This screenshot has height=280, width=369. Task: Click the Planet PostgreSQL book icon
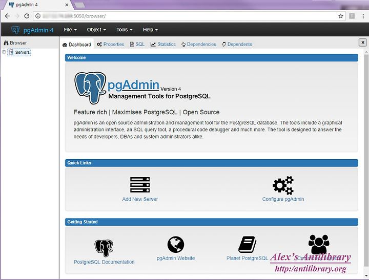point(248,245)
